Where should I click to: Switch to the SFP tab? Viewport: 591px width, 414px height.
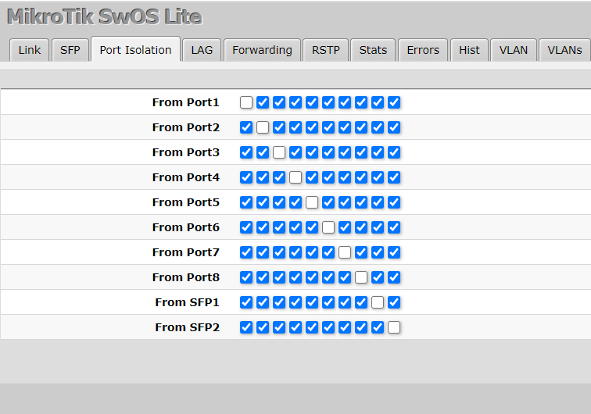point(70,50)
